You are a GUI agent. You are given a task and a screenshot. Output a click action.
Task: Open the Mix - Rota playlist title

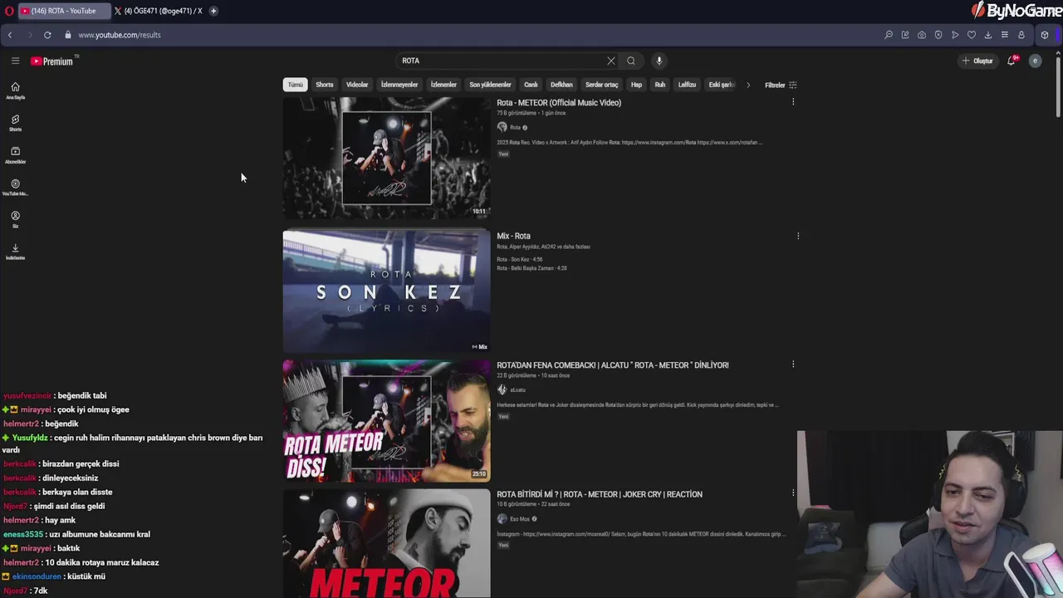click(513, 236)
